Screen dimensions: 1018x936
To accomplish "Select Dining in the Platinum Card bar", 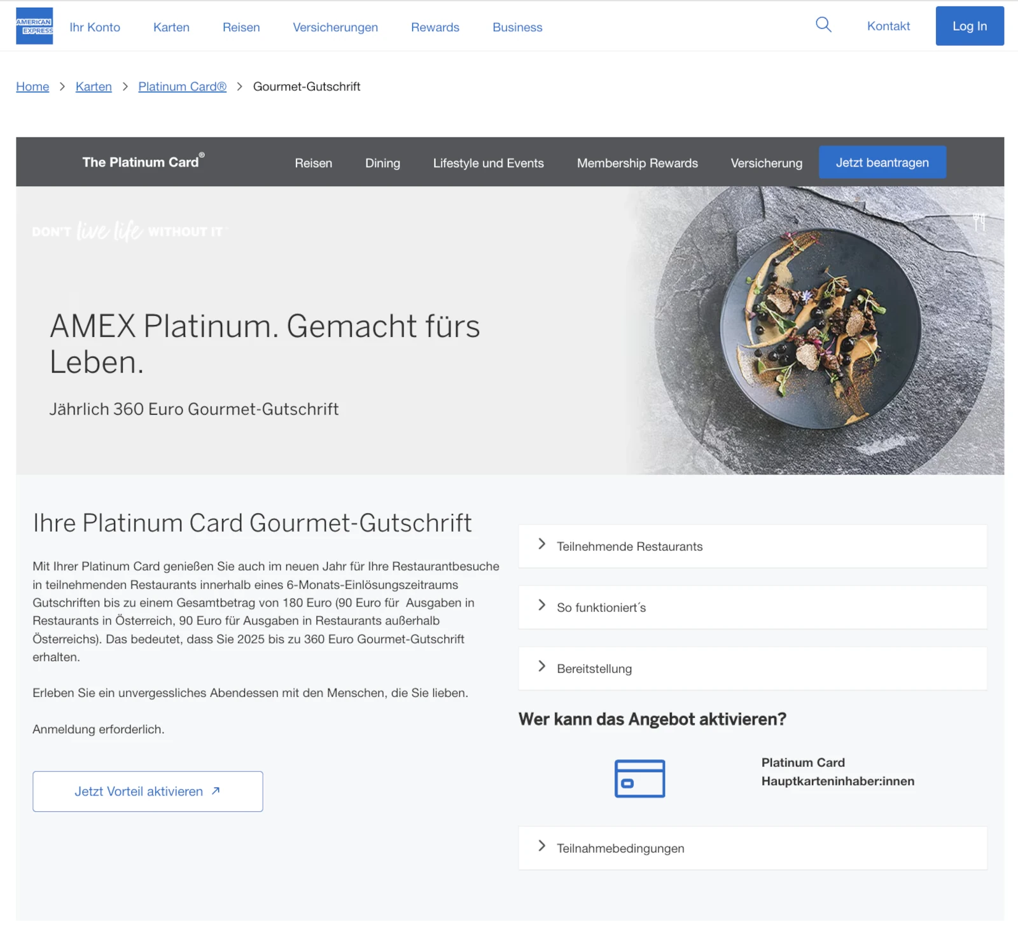I will [382, 163].
